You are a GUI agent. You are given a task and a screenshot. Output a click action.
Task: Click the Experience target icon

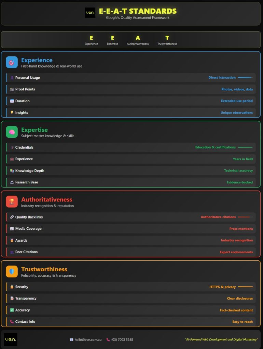point(12,62)
